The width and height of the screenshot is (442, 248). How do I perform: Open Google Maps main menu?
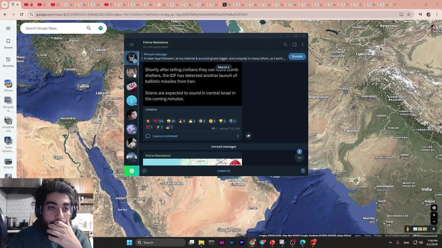[x=8, y=28]
